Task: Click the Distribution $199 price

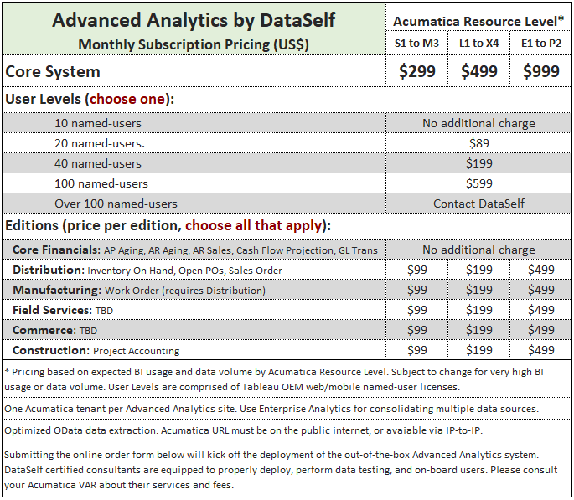Action: [x=478, y=270]
